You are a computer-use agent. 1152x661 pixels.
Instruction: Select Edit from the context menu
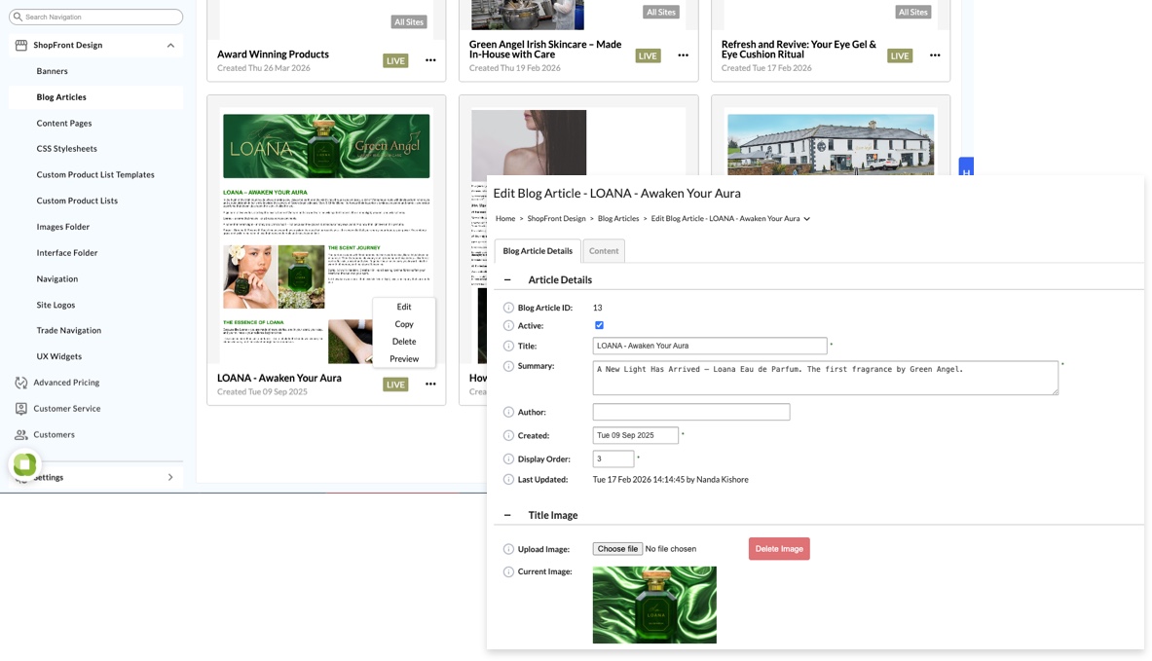[404, 307]
